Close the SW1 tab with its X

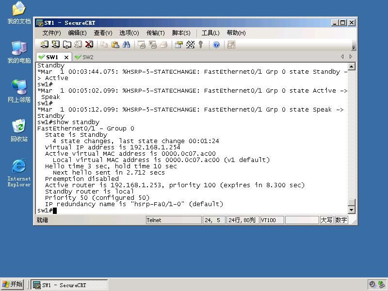pos(66,57)
